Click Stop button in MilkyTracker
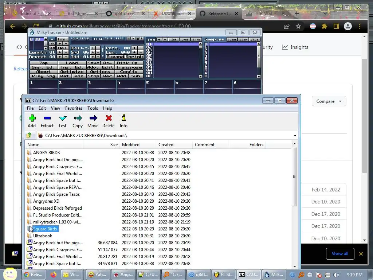Viewport: 373px width, 280px height. point(93,76)
